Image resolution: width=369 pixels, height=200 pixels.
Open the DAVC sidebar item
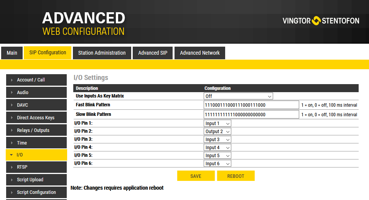(36, 105)
